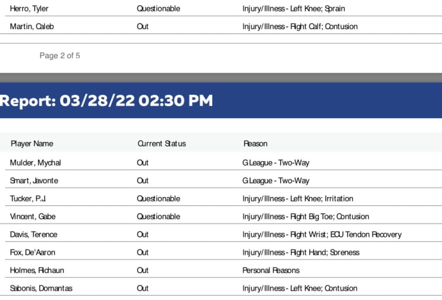Click the player name Smart, Javonte
The width and height of the screenshot is (442, 300).
pos(34,181)
